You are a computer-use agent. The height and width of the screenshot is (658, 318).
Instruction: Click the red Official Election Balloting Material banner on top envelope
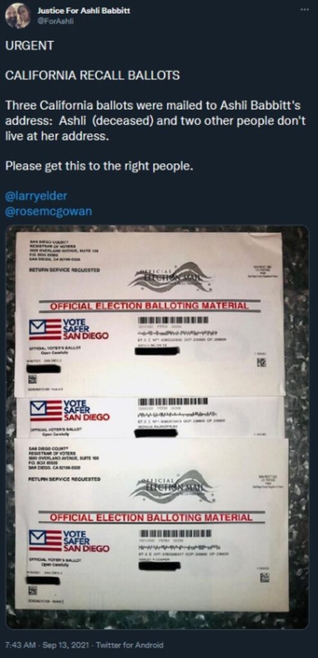149,306
